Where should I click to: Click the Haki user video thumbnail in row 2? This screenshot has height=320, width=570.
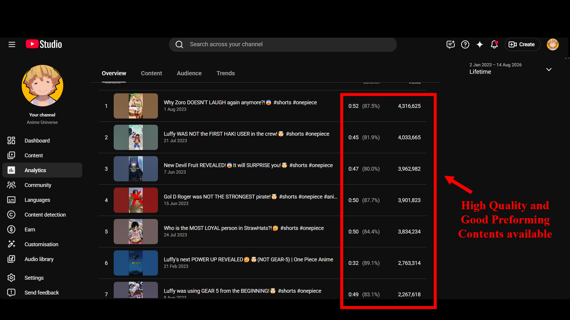click(x=136, y=137)
